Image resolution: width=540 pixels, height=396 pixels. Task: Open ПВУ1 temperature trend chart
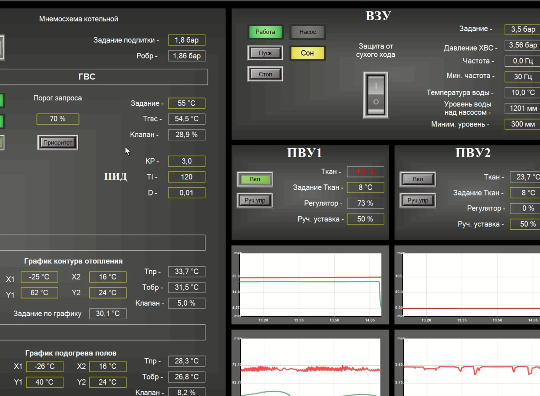[310, 285]
